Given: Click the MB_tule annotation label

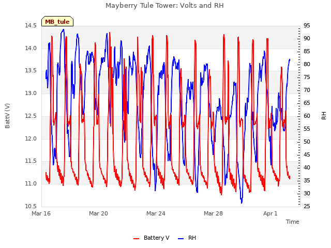Looking at the screenshot, I should coord(57,21).
